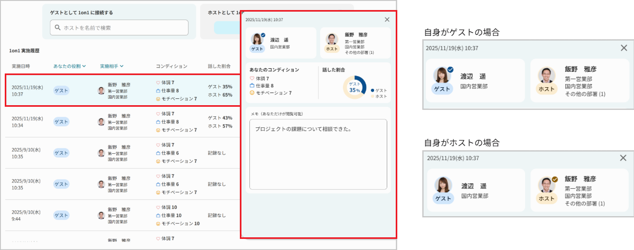The width and height of the screenshot is (634, 250).
Task: Click ホスト badge in guest-case example
Action: point(547,89)
